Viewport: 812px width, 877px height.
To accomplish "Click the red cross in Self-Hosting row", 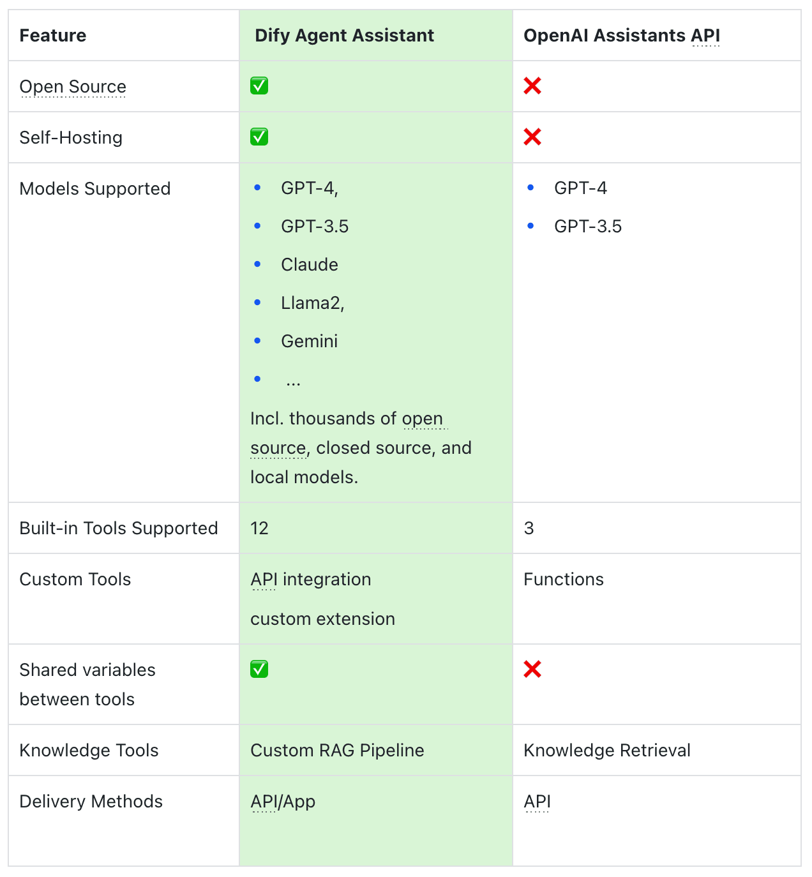I will click(532, 137).
